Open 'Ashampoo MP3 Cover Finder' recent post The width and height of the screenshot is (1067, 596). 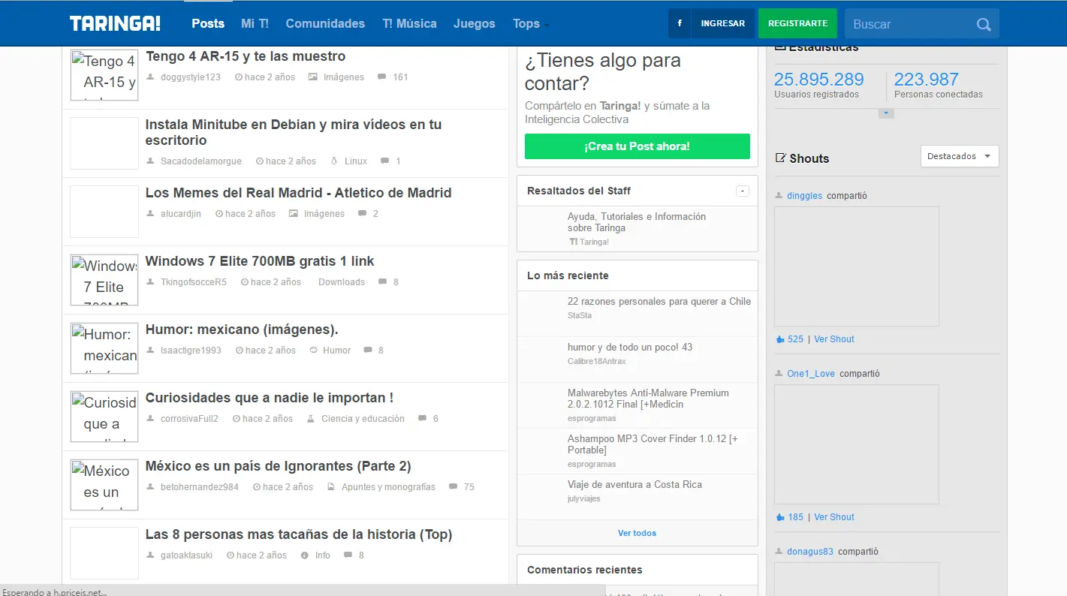[653, 444]
